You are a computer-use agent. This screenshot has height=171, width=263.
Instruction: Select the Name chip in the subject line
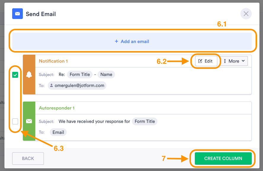106,75
